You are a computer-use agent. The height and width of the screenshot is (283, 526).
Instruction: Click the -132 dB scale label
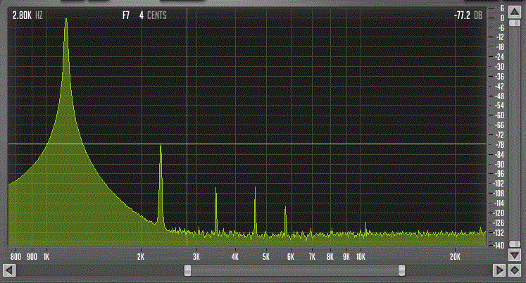point(499,232)
